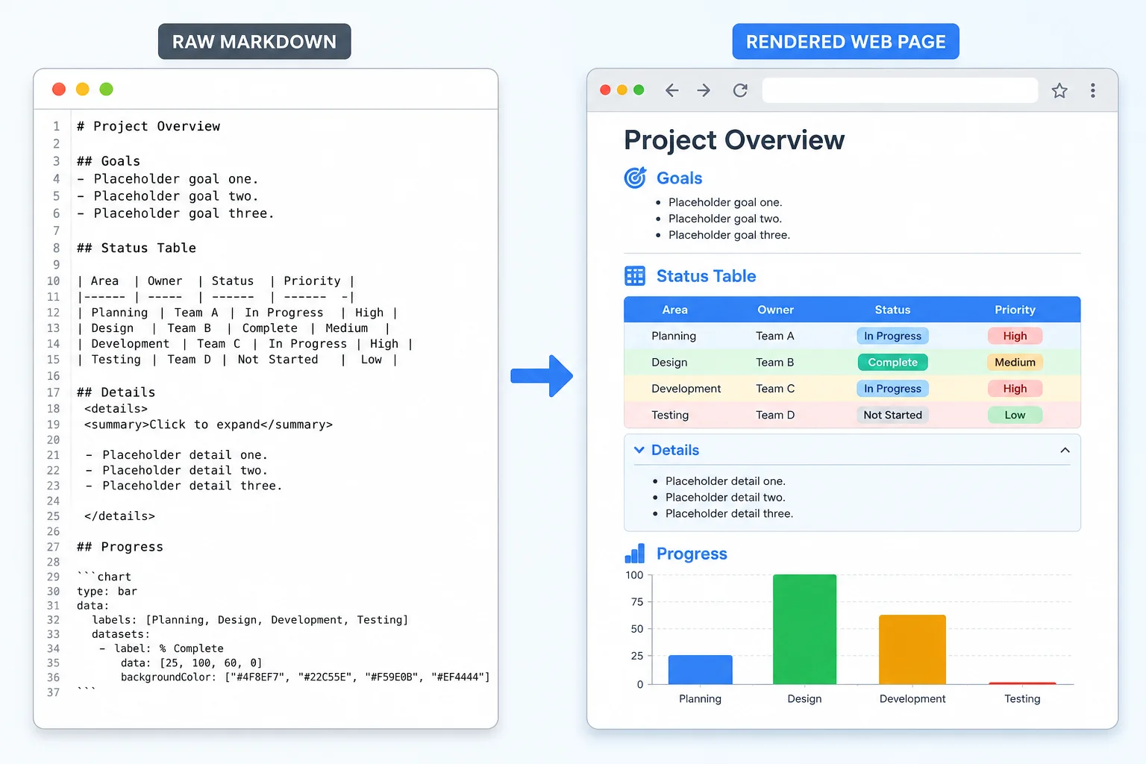Click the Development label under the chart
The width and height of the screenshot is (1146, 764).
point(912,698)
